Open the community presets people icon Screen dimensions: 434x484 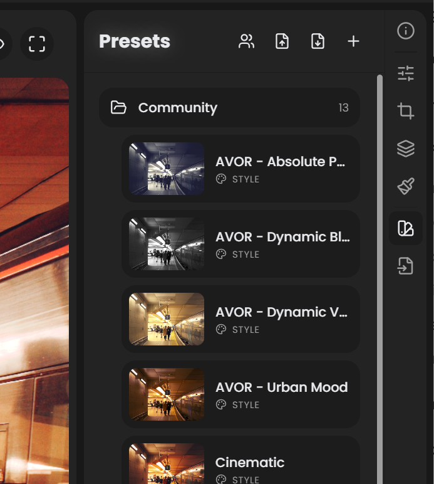click(x=246, y=41)
